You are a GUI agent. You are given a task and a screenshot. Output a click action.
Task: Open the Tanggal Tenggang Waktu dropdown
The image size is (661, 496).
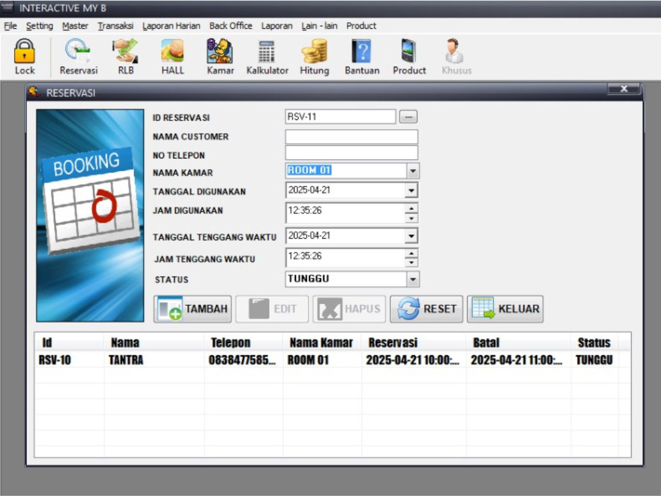coord(411,236)
